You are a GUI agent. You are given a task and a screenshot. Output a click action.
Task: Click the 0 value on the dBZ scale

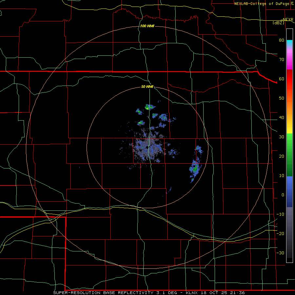pyautogui.click(x=283, y=195)
